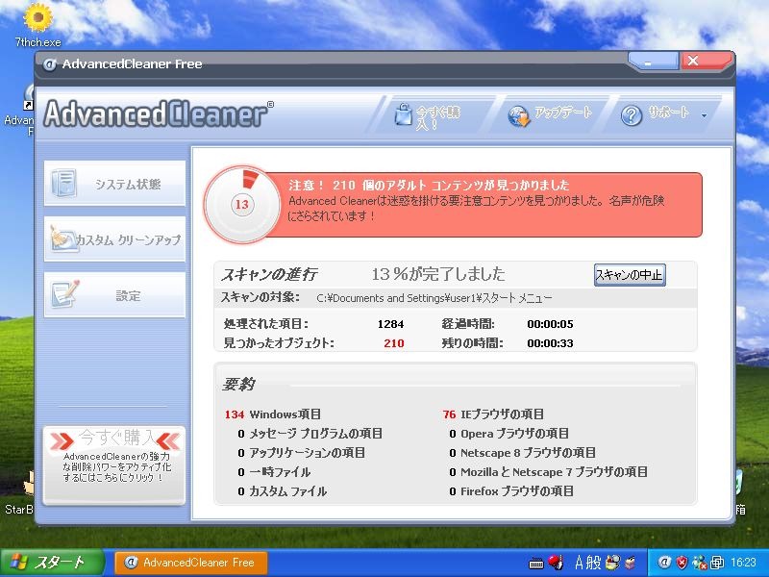Click the アップデート update button
769x577 pixels.
pos(549,115)
